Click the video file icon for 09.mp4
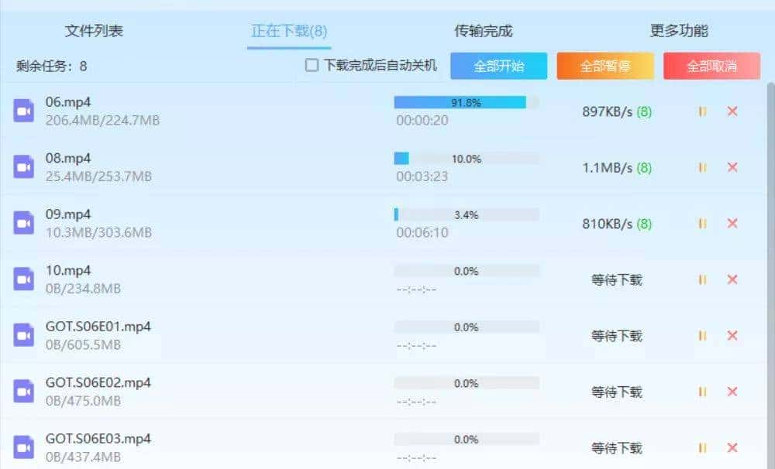The image size is (775, 469). (x=22, y=224)
